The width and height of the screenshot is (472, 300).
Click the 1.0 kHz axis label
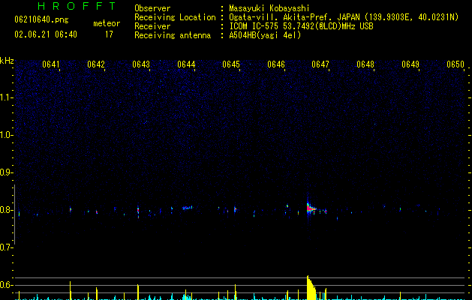[x=7, y=135]
